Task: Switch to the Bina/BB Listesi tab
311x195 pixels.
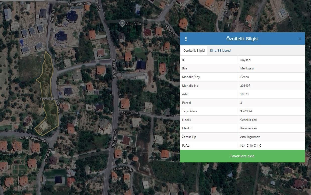Action: 220,51
